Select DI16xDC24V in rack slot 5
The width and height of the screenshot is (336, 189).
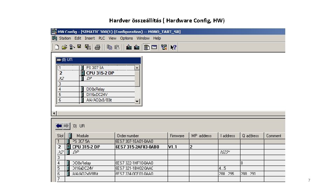[96, 94]
